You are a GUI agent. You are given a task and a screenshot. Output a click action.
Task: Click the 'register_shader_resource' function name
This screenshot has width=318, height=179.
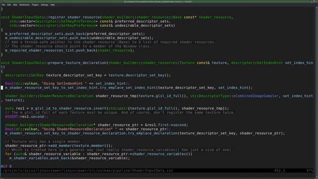pyautogui.click(x=74, y=17)
